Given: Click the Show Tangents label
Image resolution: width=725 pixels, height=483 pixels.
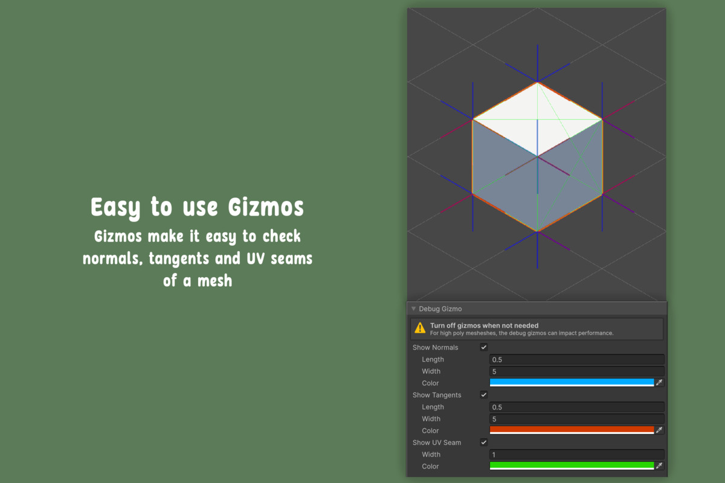Looking at the screenshot, I should pos(437,395).
